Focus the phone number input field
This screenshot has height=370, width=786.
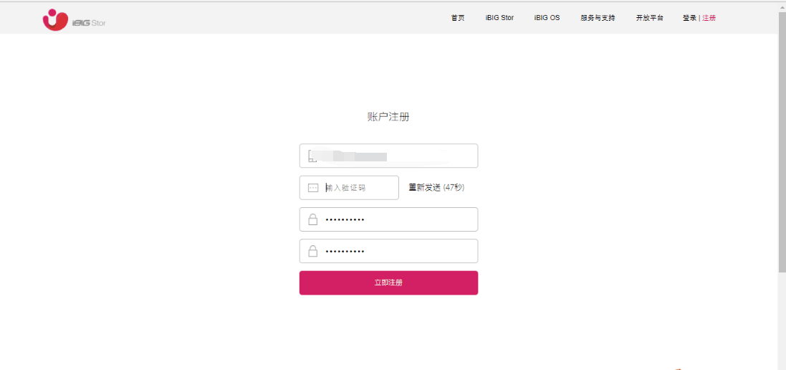[388, 156]
